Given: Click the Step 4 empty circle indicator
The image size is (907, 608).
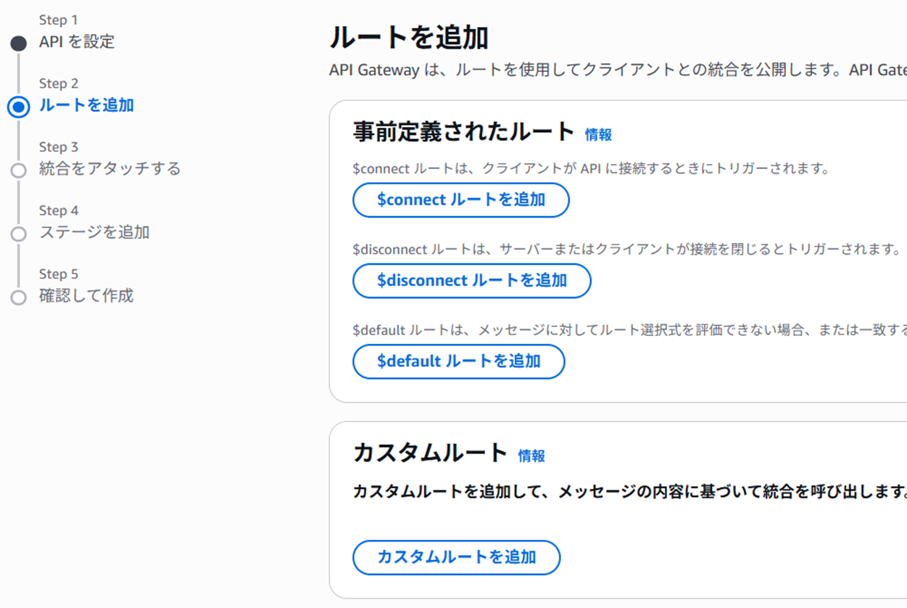Looking at the screenshot, I should [18, 234].
